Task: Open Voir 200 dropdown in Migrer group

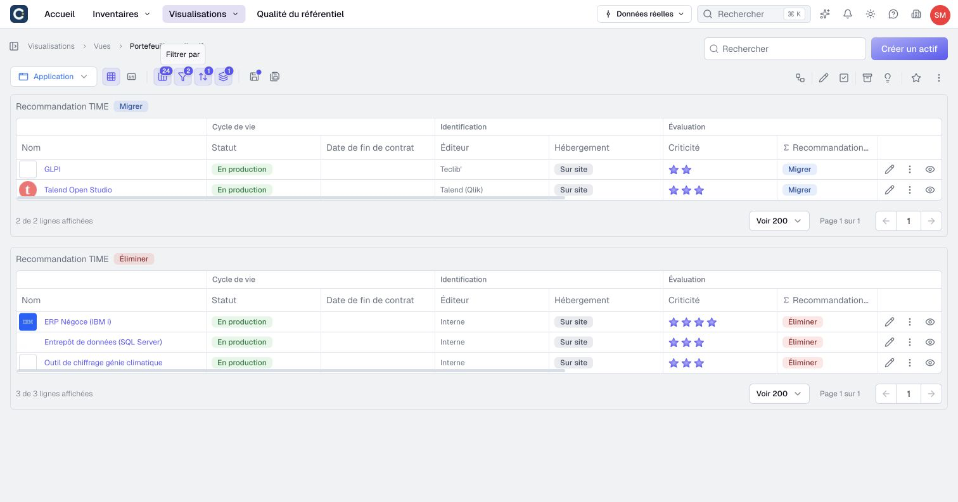Action: pos(779,221)
